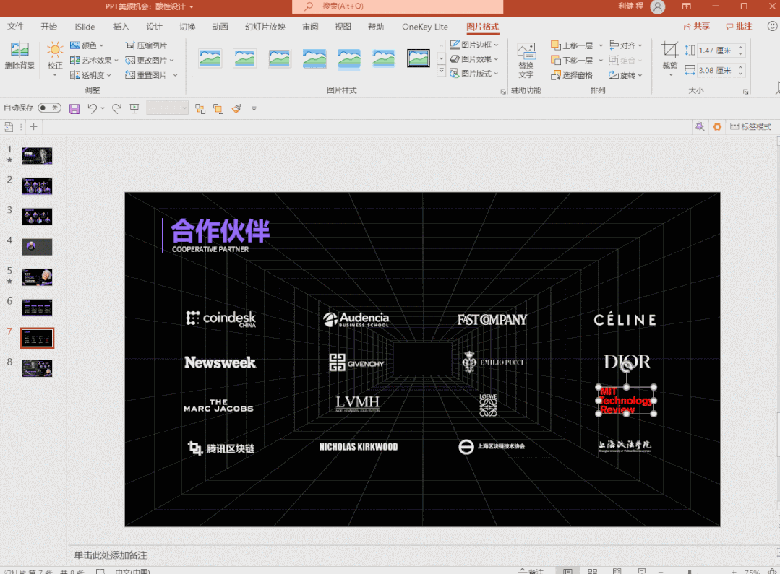Expand the picture styles gallery more arrow
The image size is (780, 574).
(x=441, y=71)
